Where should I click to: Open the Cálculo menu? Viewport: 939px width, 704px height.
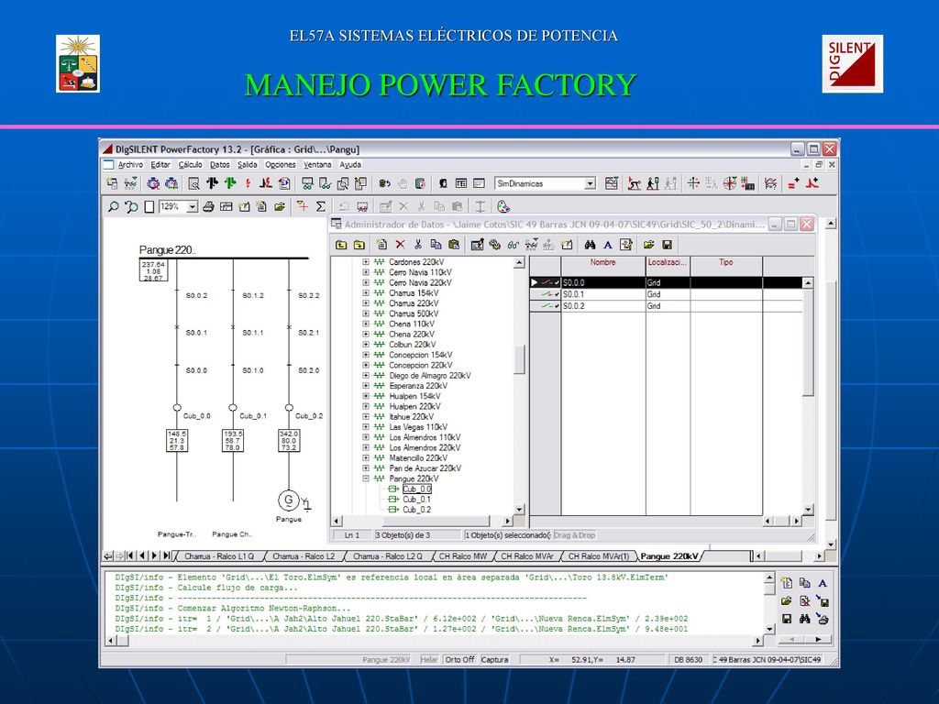pos(190,165)
